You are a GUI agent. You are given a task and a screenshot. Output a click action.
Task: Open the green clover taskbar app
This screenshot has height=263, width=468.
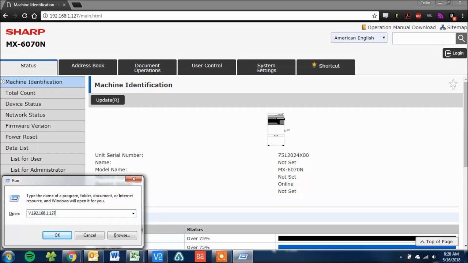click(51, 256)
